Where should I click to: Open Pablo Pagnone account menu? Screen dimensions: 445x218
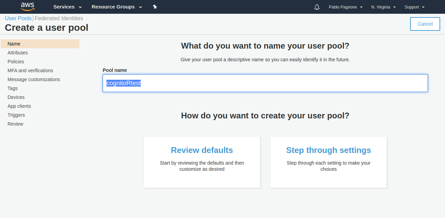345,7
